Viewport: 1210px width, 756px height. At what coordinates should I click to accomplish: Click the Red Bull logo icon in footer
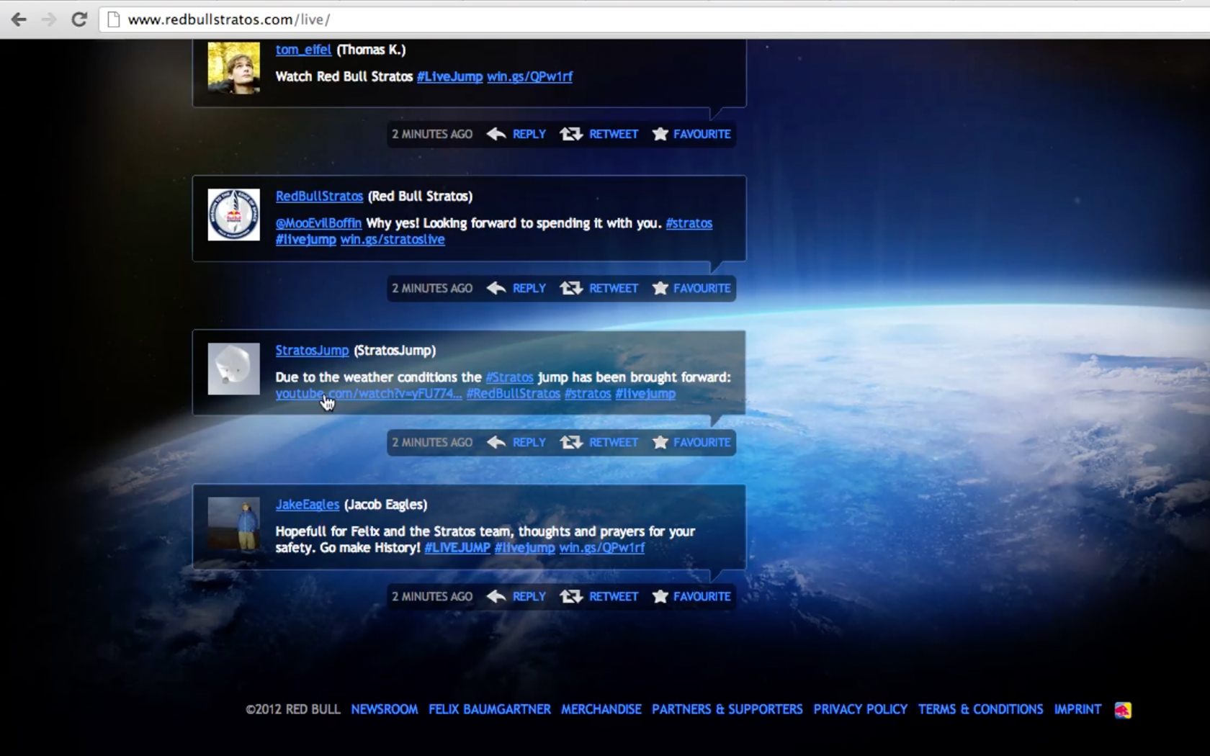pyautogui.click(x=1122, y=710)
